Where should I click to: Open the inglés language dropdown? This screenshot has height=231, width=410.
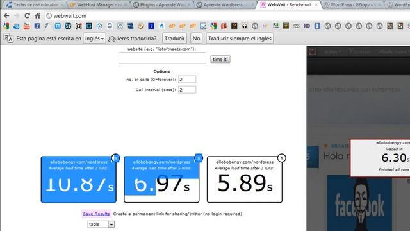94,38
